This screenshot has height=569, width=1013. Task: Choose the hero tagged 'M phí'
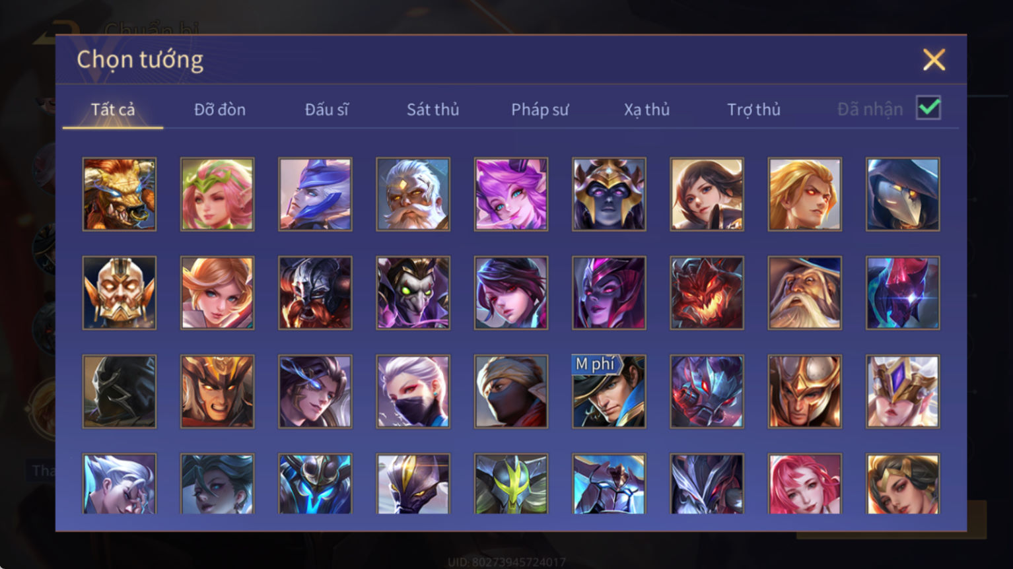click(x=609, y=391)
